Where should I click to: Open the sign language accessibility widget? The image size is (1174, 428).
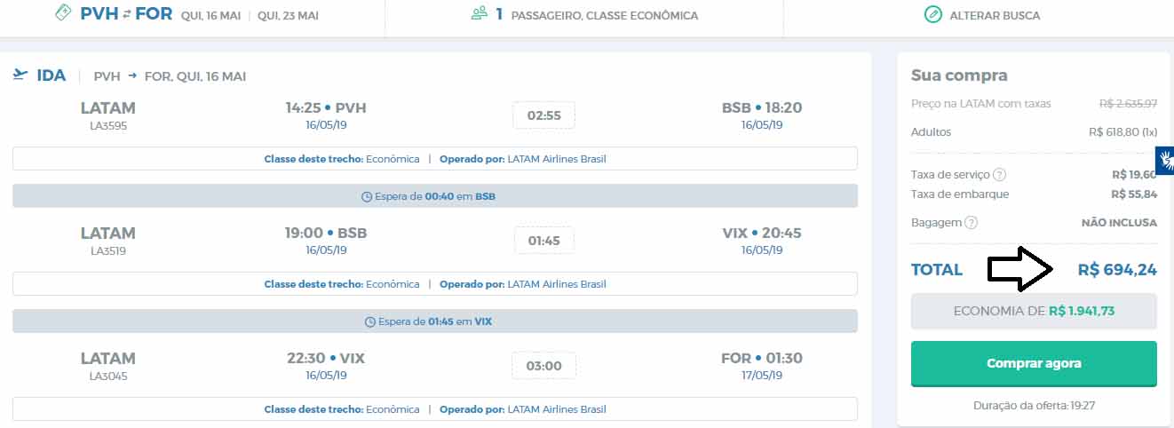pos(1165,161)
